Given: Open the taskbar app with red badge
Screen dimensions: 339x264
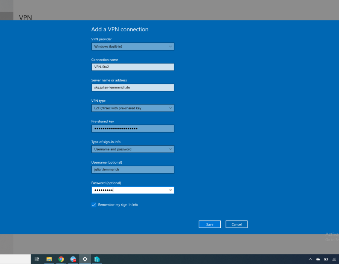Looking at the screenshot, I should pos(73,259).
